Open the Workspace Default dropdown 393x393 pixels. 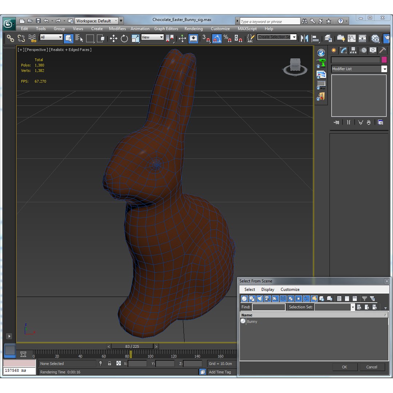point(96,21)
